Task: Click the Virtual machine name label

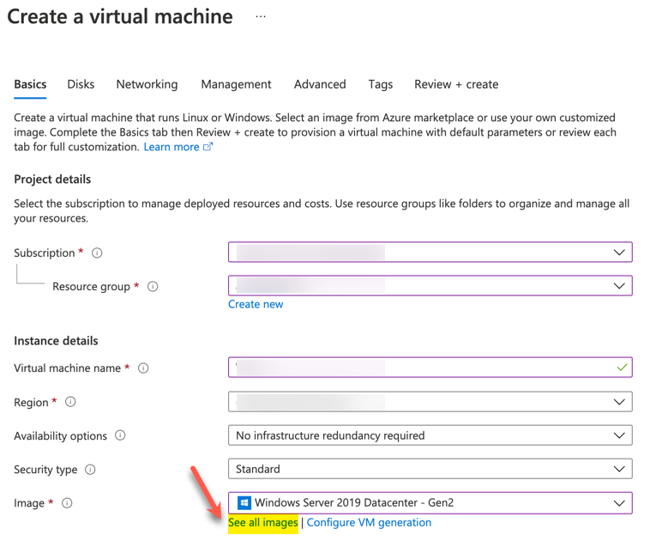Action: pyautogui.click(x=67, y=368)
